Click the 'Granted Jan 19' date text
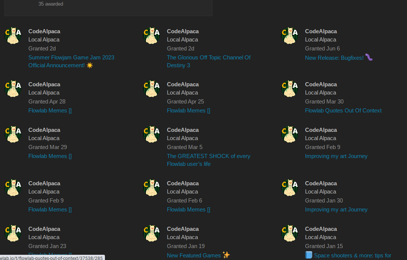The image size is (407, 260). coord(186,246)
